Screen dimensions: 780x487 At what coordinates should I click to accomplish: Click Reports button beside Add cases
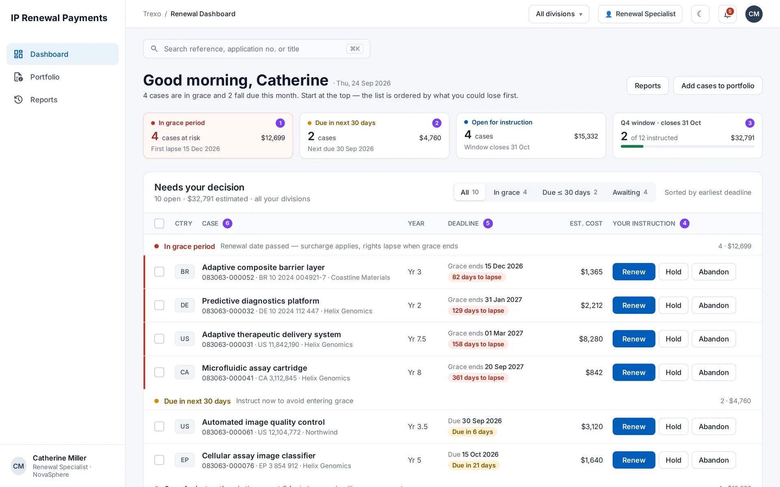(648, 86)
